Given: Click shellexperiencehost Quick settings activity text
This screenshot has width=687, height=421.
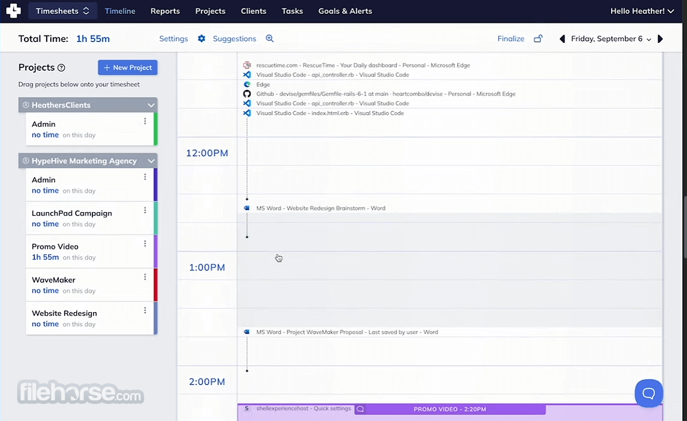Looking at the screenshot, I should pyautogui.click(x=304, y=408).
